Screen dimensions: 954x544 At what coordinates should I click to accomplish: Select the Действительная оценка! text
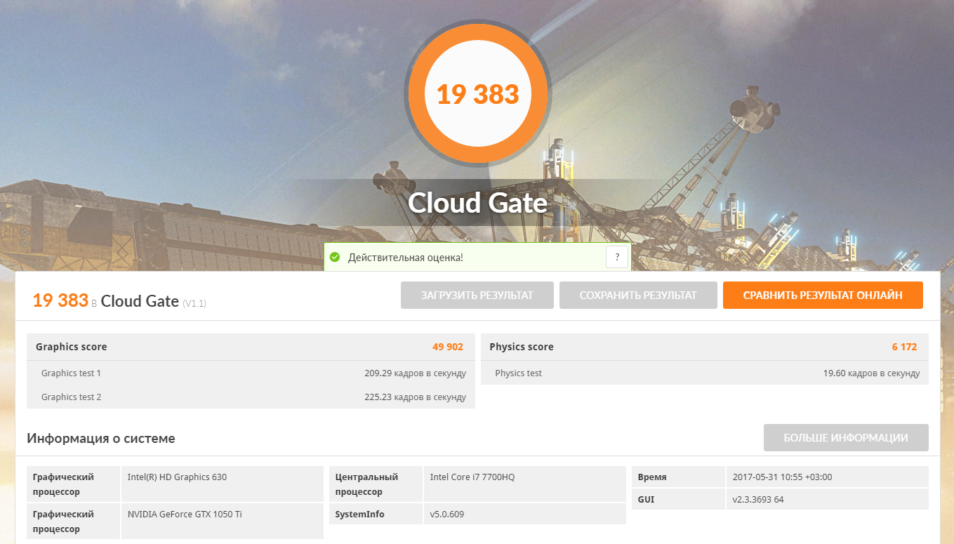pos(406,258)
